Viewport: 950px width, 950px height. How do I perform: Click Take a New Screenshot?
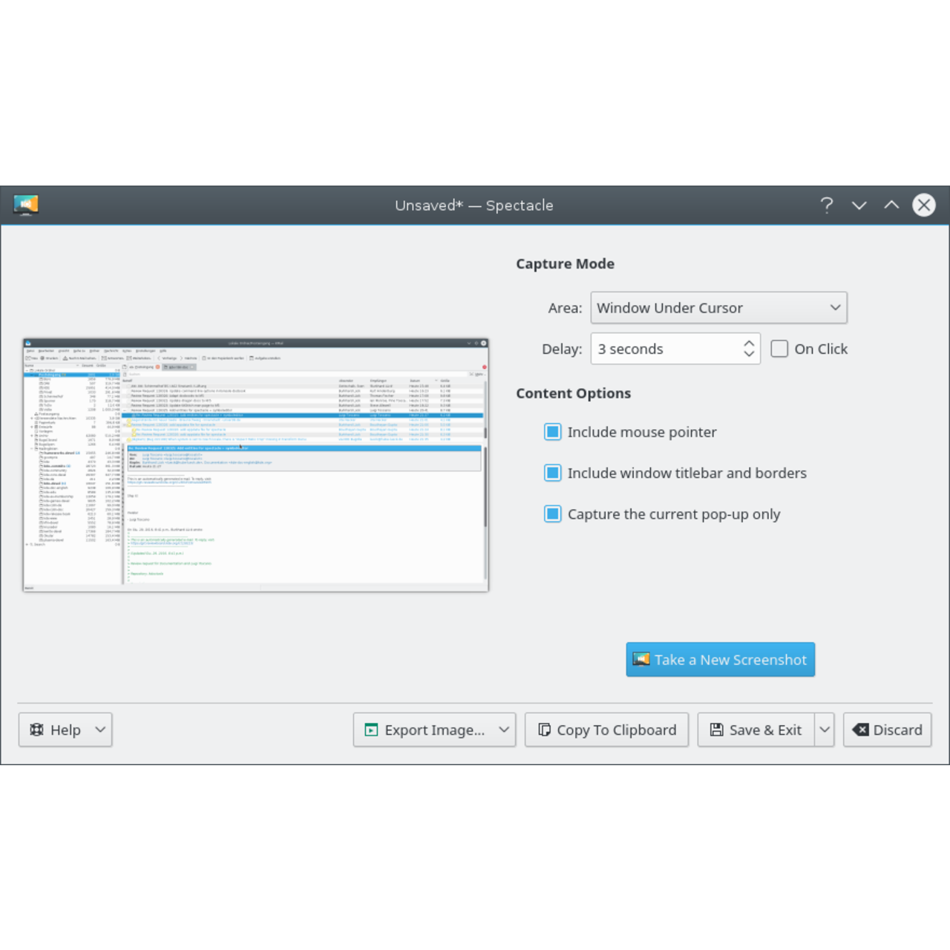720,659
